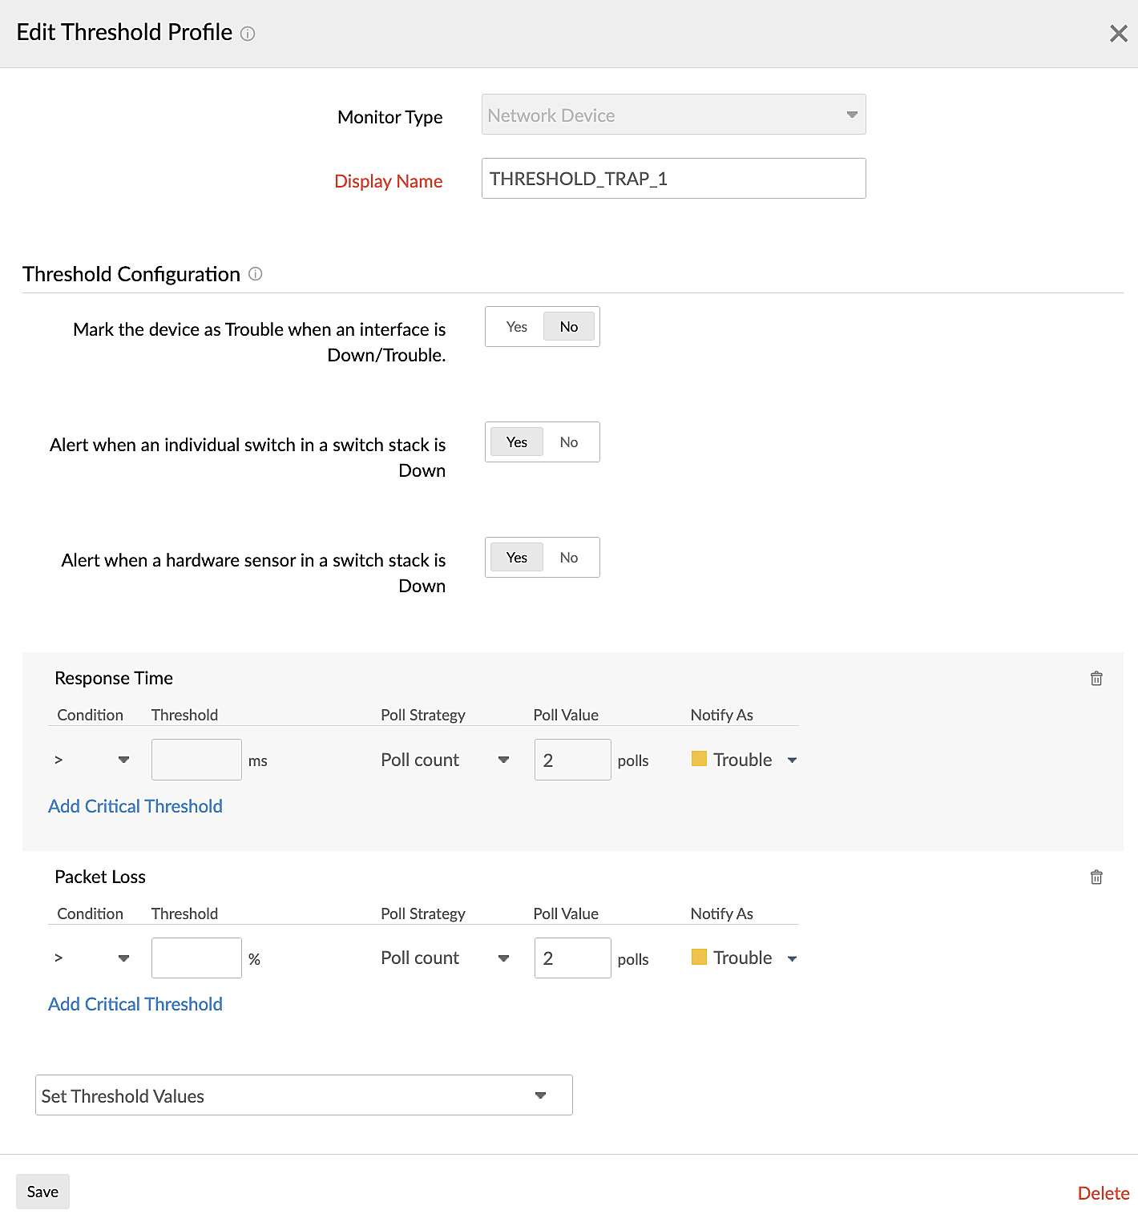Delete the Response Time threshold via trash icon
The height and width of the screenshot is (1218, 1138).
(1096, 679)
